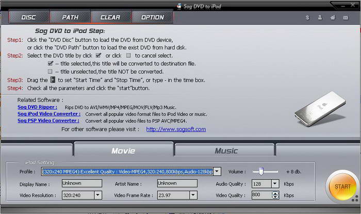Click the orange START button
The height and width of the screenshot is (214, 361).
(342, 186)
